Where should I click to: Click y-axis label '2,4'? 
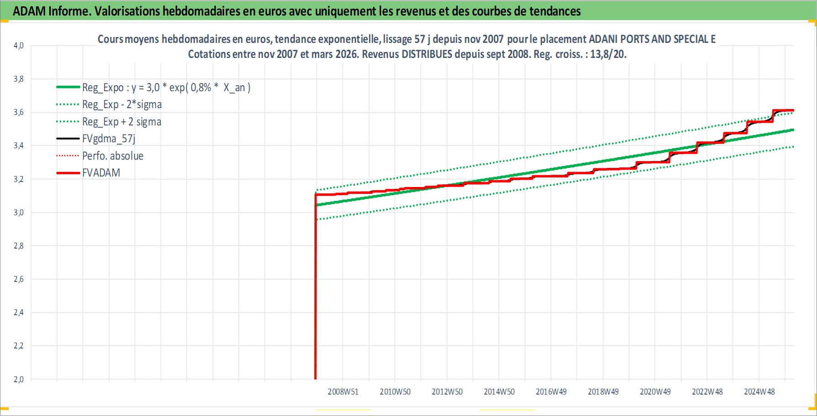(19, 312)
